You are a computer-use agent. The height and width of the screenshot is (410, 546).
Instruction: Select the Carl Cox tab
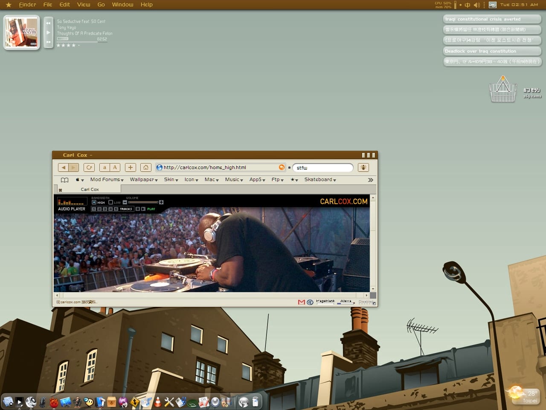[x=90, y=189]
